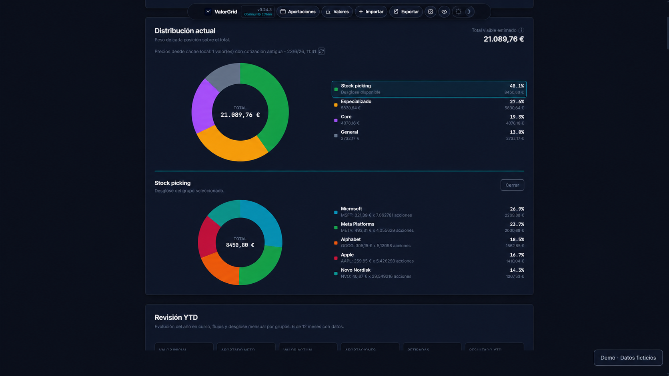Click the v3.24.3 Community Edition badge
669x376 pixels.
(258, 12)
